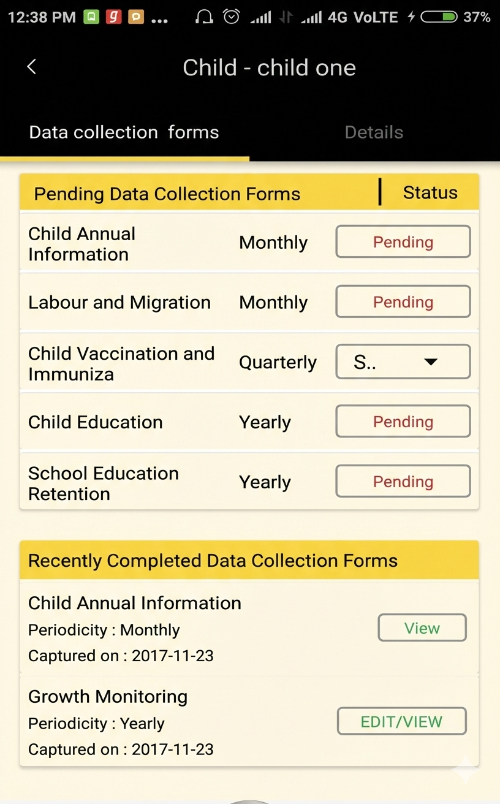The height and width of the screenshot is (804, 500).
Task: Tap the green notification icon in status bar
Action: [91, 17]
